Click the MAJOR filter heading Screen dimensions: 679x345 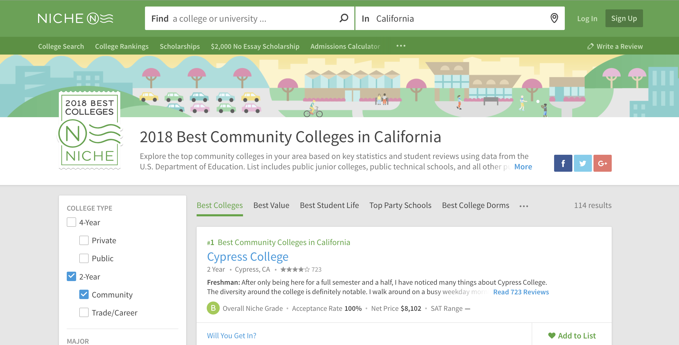(78, 341)
